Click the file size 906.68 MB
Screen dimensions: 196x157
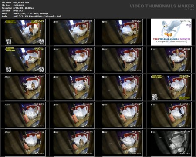click(x=19, y=5)
